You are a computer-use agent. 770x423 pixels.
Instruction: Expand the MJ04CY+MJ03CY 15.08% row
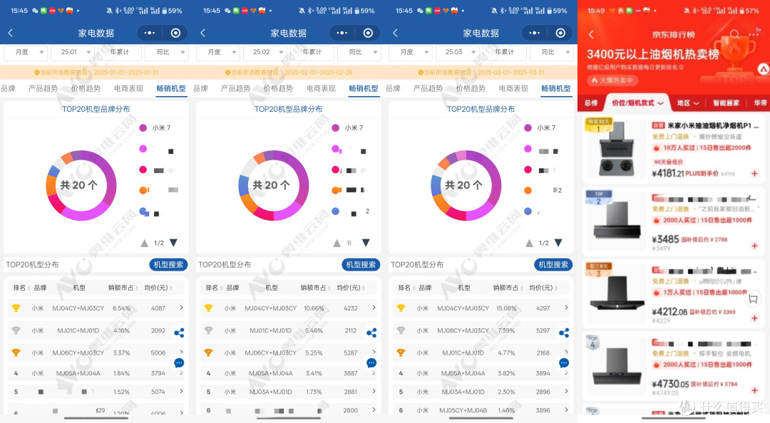click(566, 308)
